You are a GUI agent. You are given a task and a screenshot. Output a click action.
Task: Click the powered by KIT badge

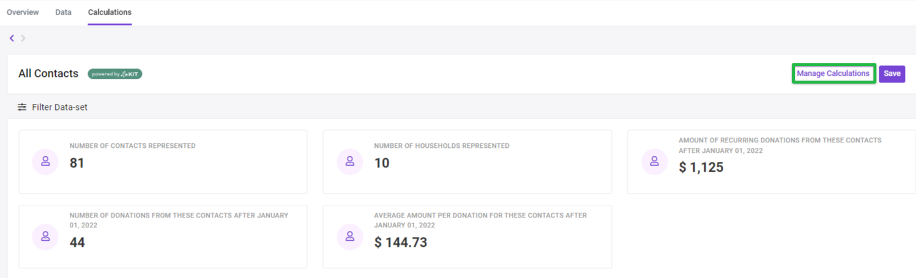coord(115,74)
